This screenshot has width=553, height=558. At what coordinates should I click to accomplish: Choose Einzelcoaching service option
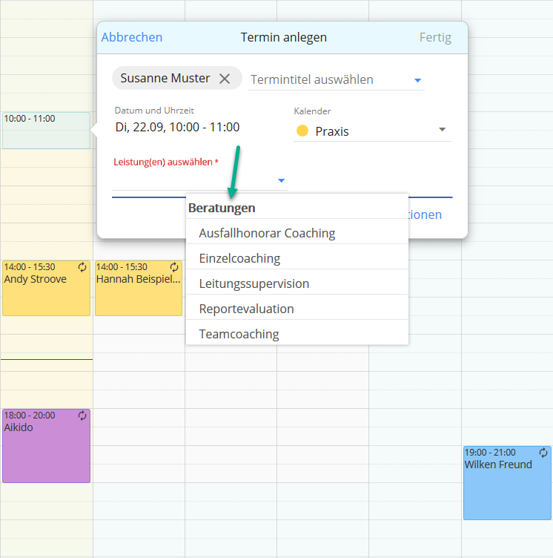(x=239, y=258)
